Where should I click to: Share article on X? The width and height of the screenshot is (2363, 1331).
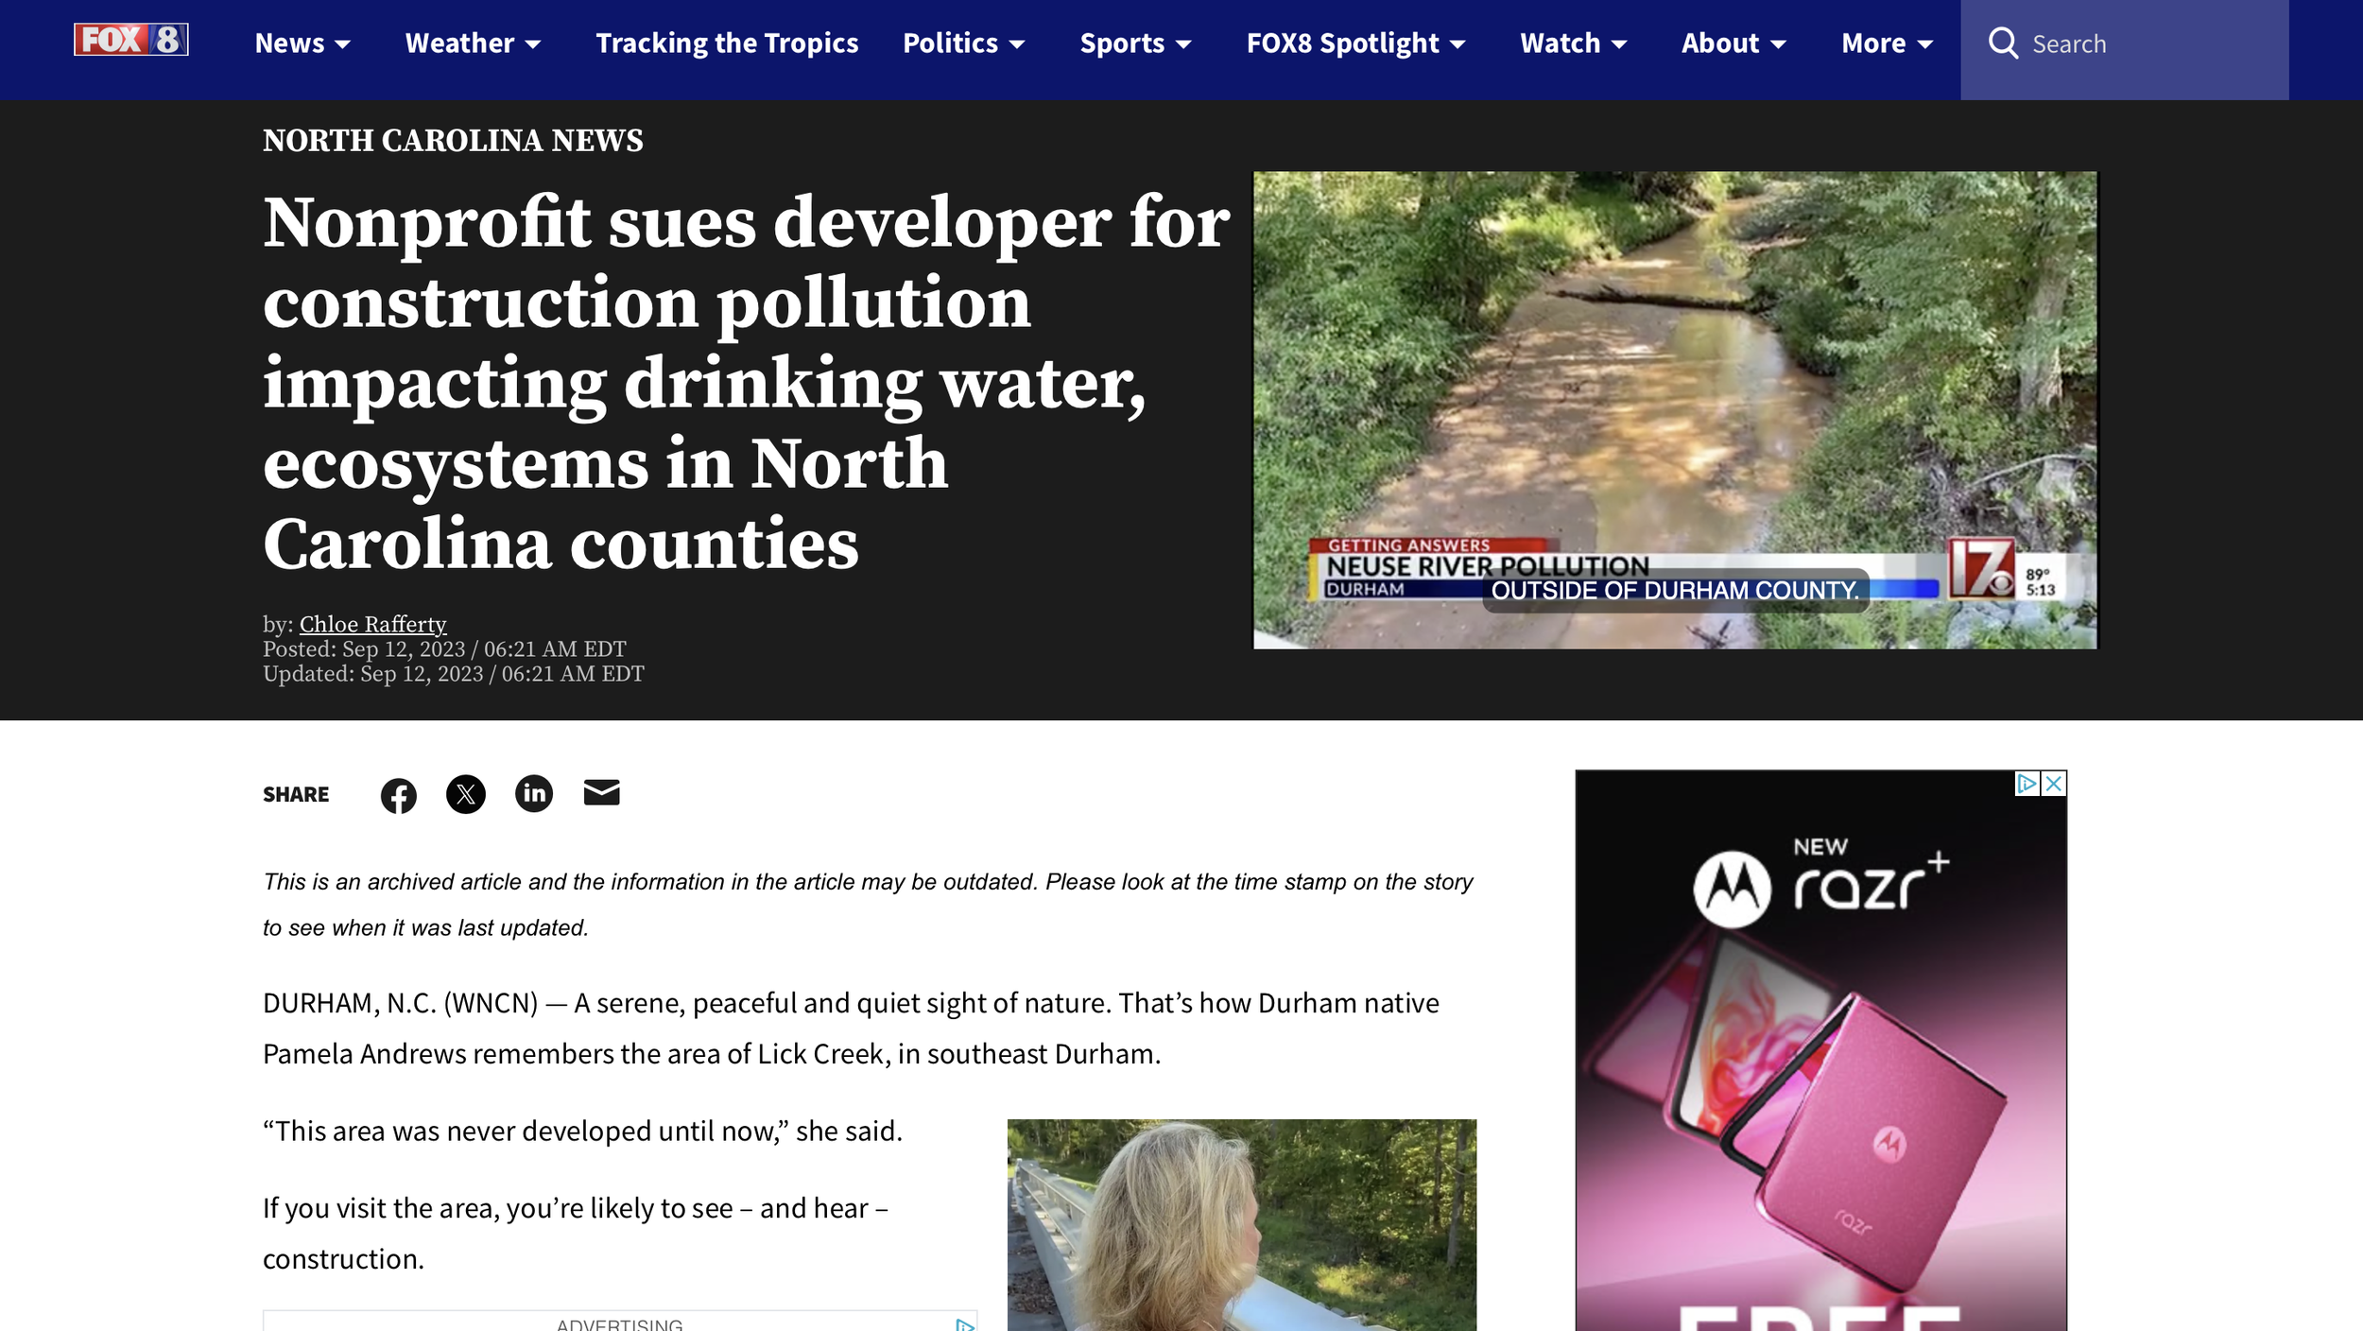point(465,794)
